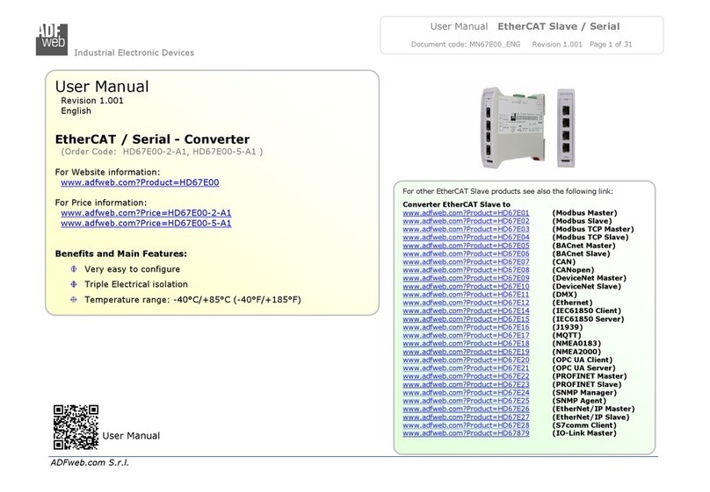The image size is (710, 492).
Task: Click the 'EtherCAT Slave / Serial' header title
Action: [x=559, y=26]
